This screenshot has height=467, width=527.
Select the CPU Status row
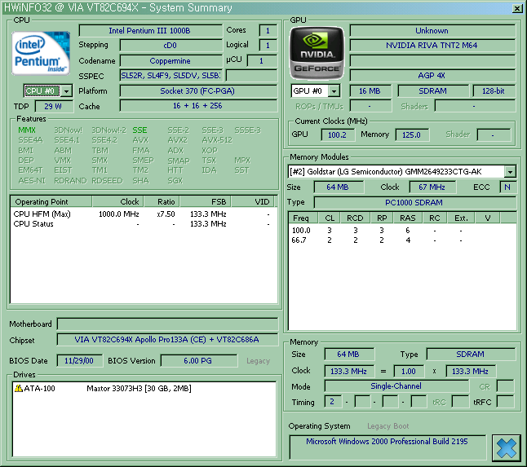pos(144,224)
